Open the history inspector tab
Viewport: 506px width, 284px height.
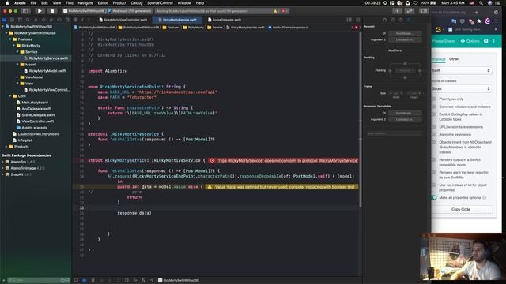pos(393,20)
